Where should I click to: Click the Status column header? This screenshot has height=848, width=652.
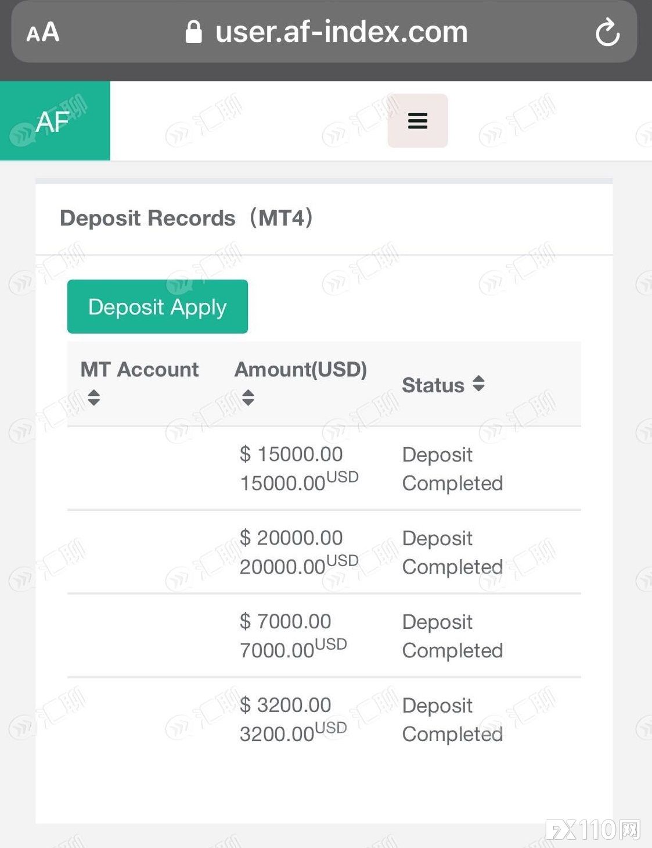(433, 385)
